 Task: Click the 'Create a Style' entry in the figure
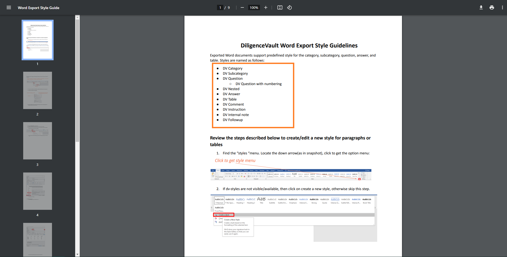tap(224, 215)
